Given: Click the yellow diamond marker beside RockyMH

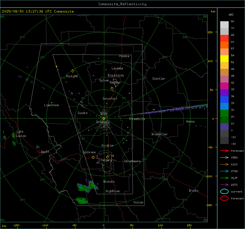Looking at the screenshot, I should click(x=73, y=71).
